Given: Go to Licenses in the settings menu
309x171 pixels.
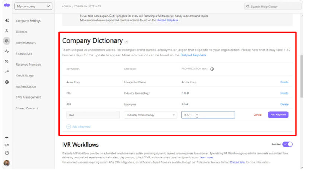Looking at the screenshot, I should coord(22,32).
